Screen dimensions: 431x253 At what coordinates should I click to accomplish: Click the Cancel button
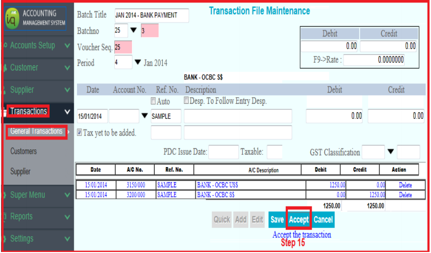click(x=323, y=220)
